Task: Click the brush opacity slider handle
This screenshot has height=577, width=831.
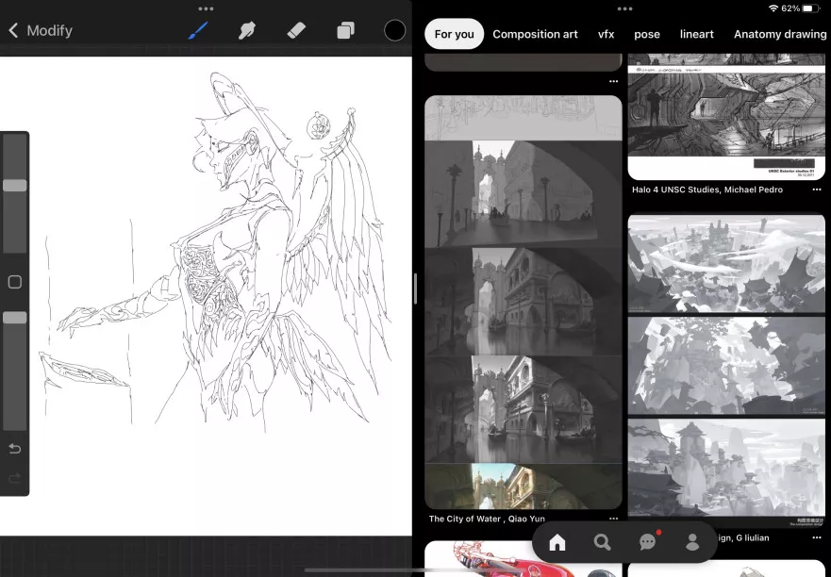Action: (14, 318)
